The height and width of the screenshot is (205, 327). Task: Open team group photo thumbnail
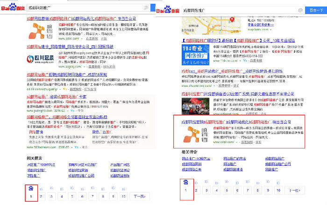pyautogui.click(x=195, y=106)
